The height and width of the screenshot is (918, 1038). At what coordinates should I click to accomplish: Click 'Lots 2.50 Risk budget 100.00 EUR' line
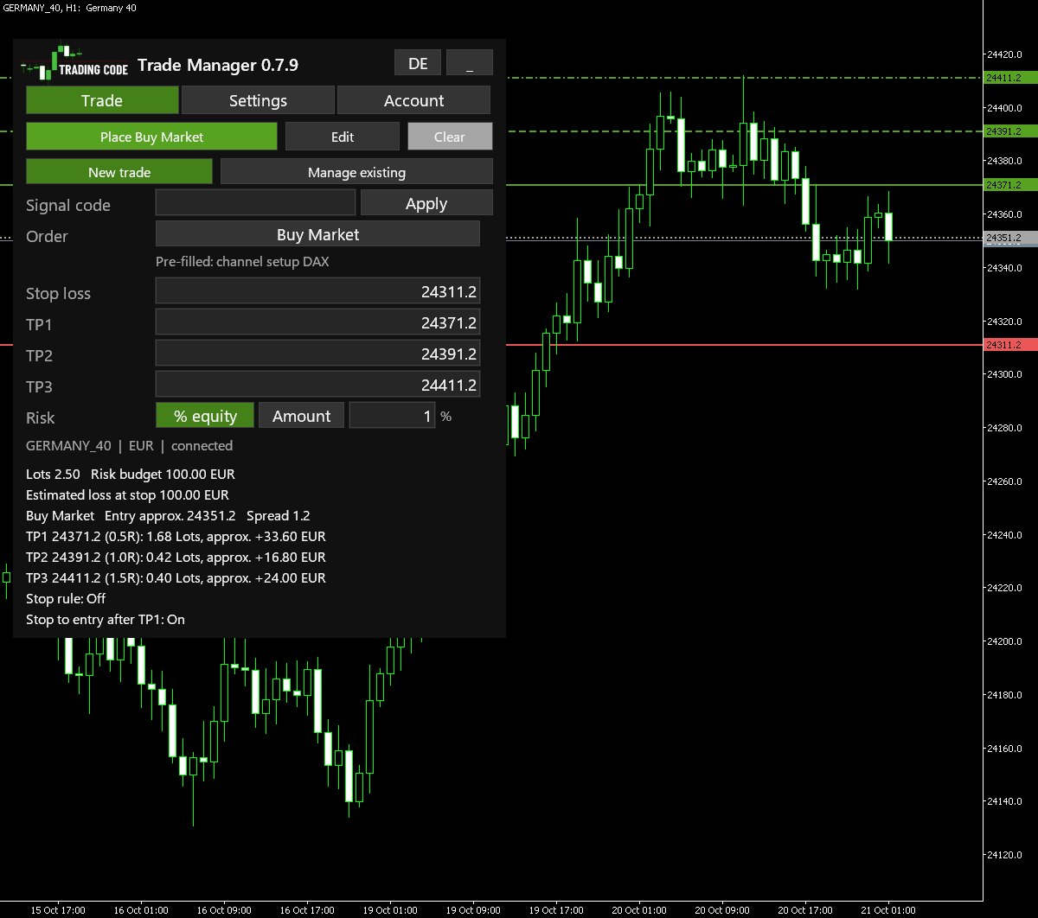(131, 474)
